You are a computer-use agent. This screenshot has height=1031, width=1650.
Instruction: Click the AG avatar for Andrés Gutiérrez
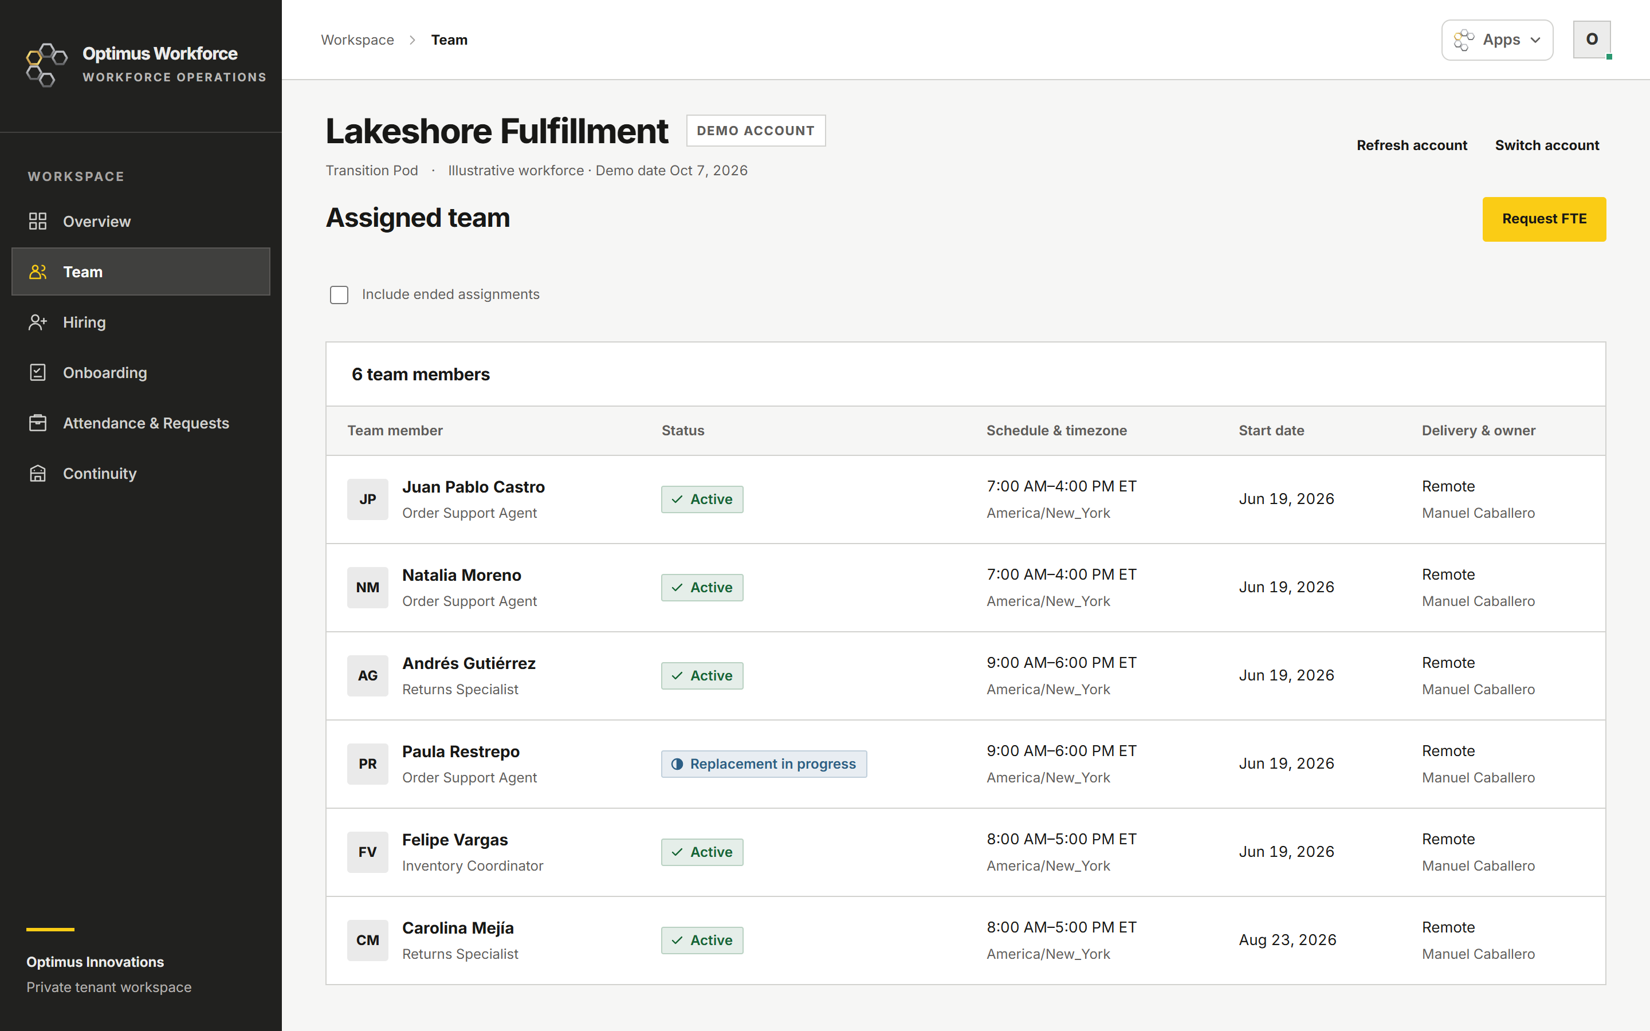tap(367, 675)
